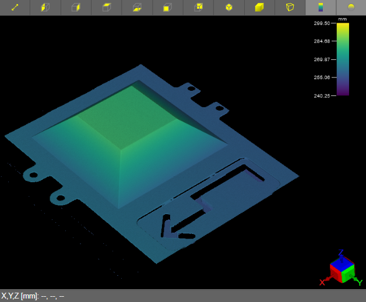Click the XYZ axis orientation cube
This screenshot has height=302, width=366.
(x=342, y=269)
